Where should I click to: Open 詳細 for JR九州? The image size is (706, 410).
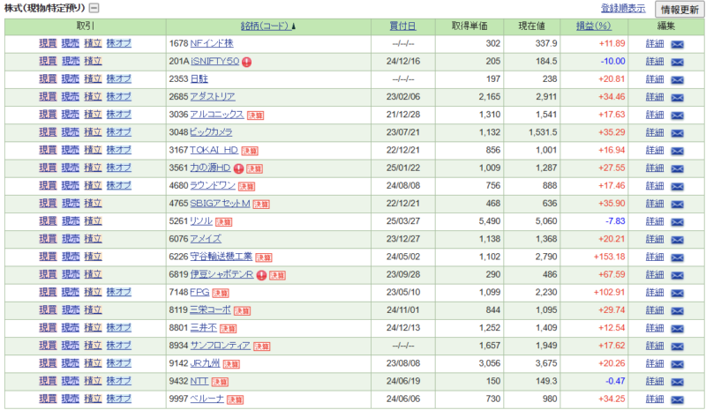pos(655,363)
